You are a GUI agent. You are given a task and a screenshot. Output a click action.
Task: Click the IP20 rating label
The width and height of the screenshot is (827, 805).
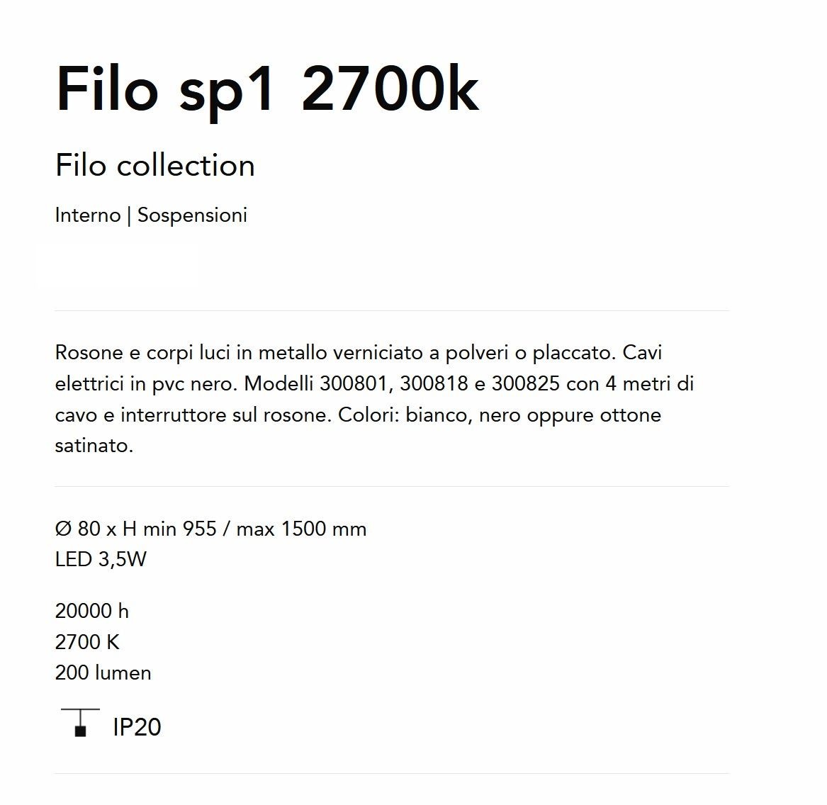coord(137,727)
